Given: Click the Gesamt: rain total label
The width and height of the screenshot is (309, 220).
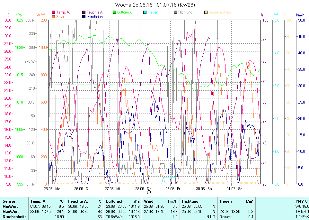Looking at the screenshot, I should [x=226, y=217].
